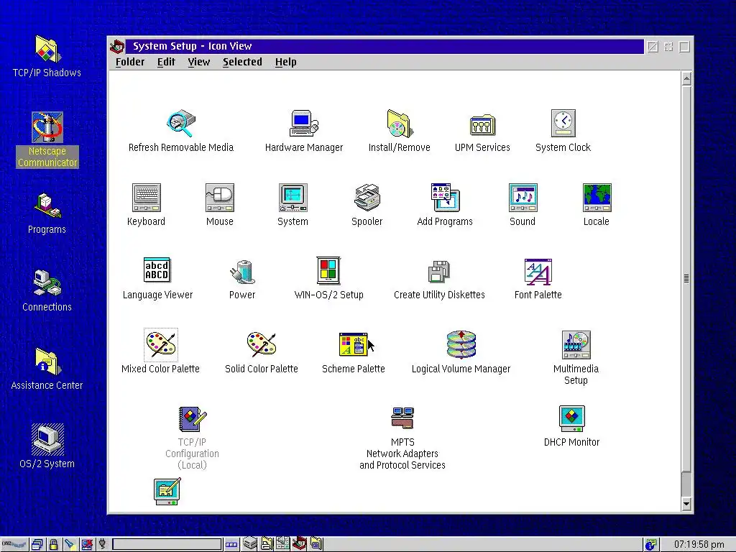736x552 pixels.
Task: Select the Mixed Color Palette icon
Action: coord(160,344)
